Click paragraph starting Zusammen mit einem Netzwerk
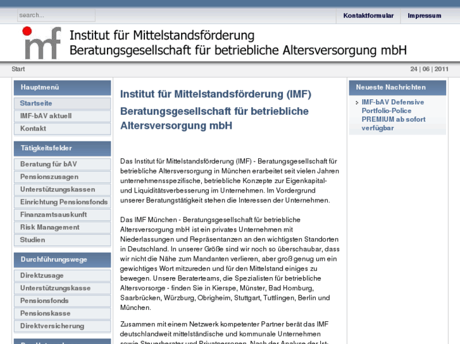460x344 pixels. pyautogui.click(x=225, y=332)
